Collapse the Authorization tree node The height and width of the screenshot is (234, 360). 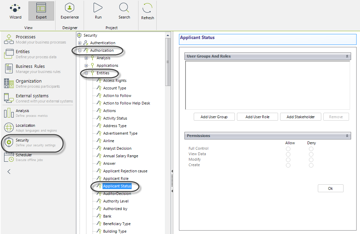coord(80,50)
